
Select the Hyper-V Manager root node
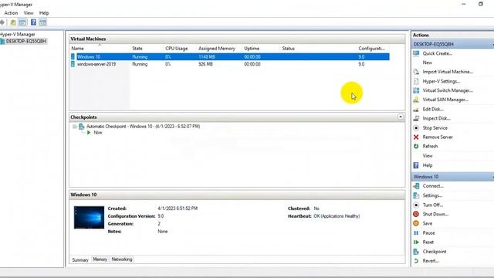pyautogui.click(x=17, y=34)
